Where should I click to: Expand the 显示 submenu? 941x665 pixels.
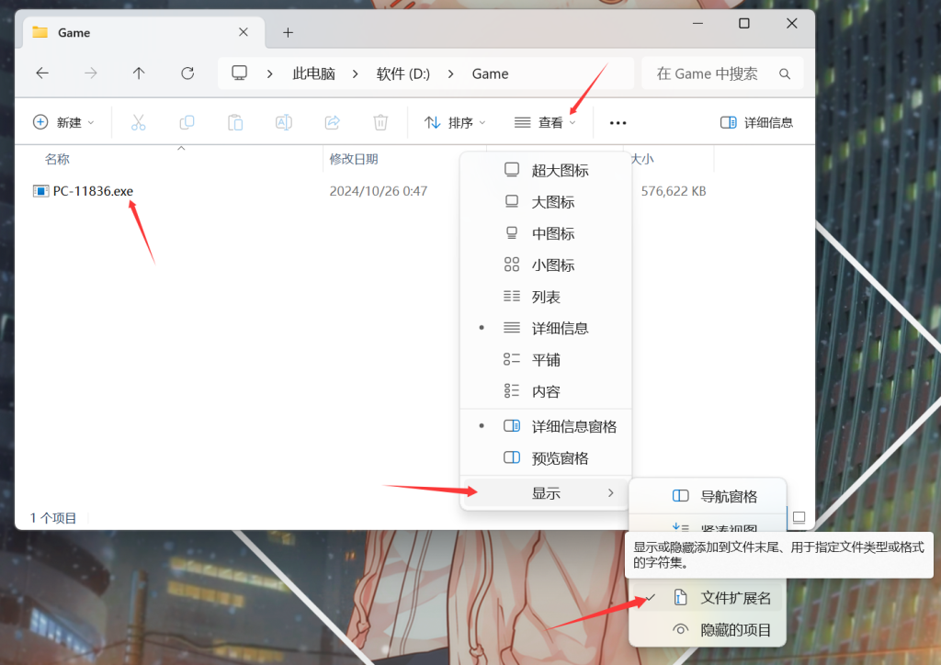coord(546,493)
